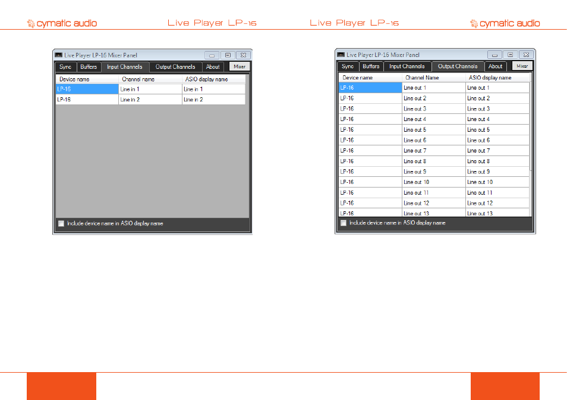Switch to Input Channels tab in right window
This screenshot has width=567, height=400.
(407, 67)
